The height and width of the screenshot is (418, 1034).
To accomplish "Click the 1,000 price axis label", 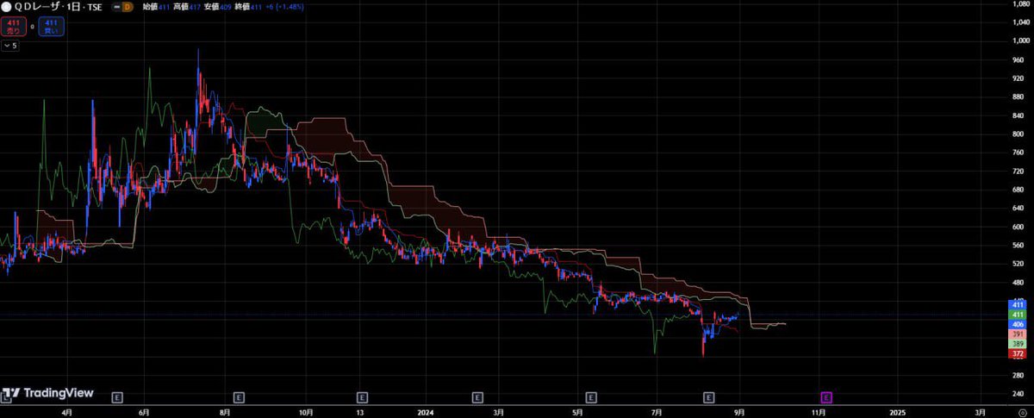I will [x=1019, y=41].
